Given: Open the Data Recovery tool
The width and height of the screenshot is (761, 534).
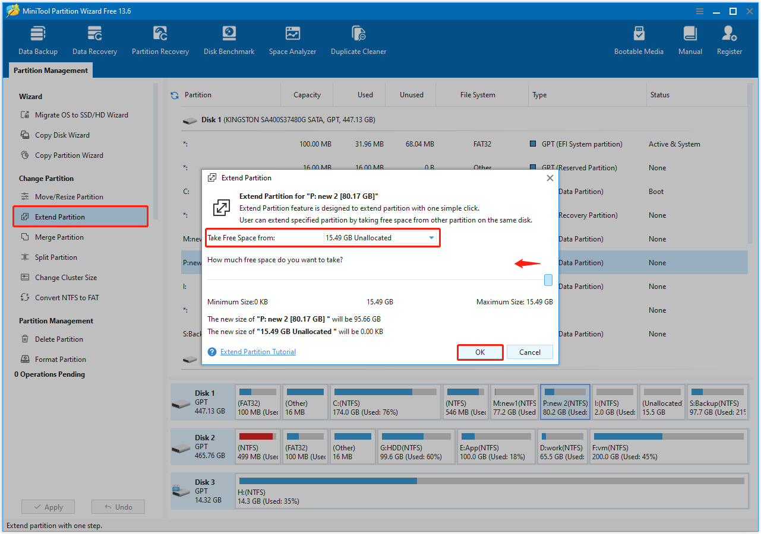Looking at the screenshot, I should click(x=94, y=40).
